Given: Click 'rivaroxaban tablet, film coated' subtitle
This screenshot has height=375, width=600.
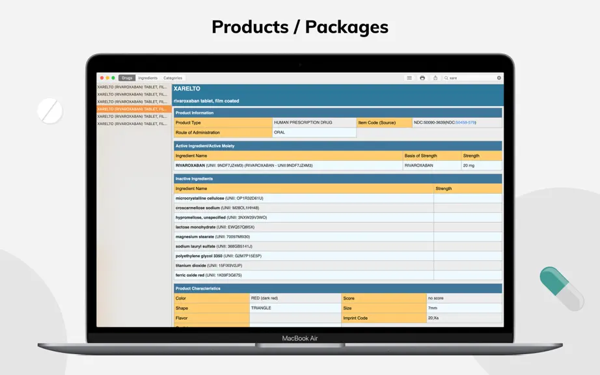Looking at the screenshot, I should click(206, 101).
